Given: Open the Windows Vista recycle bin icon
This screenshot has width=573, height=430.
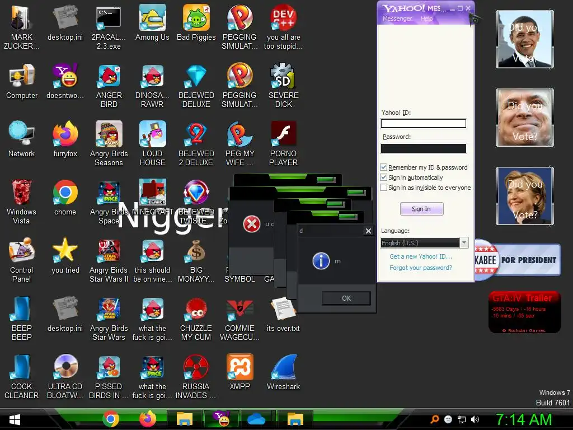Looking at the screenshot, I should (22, 202).
